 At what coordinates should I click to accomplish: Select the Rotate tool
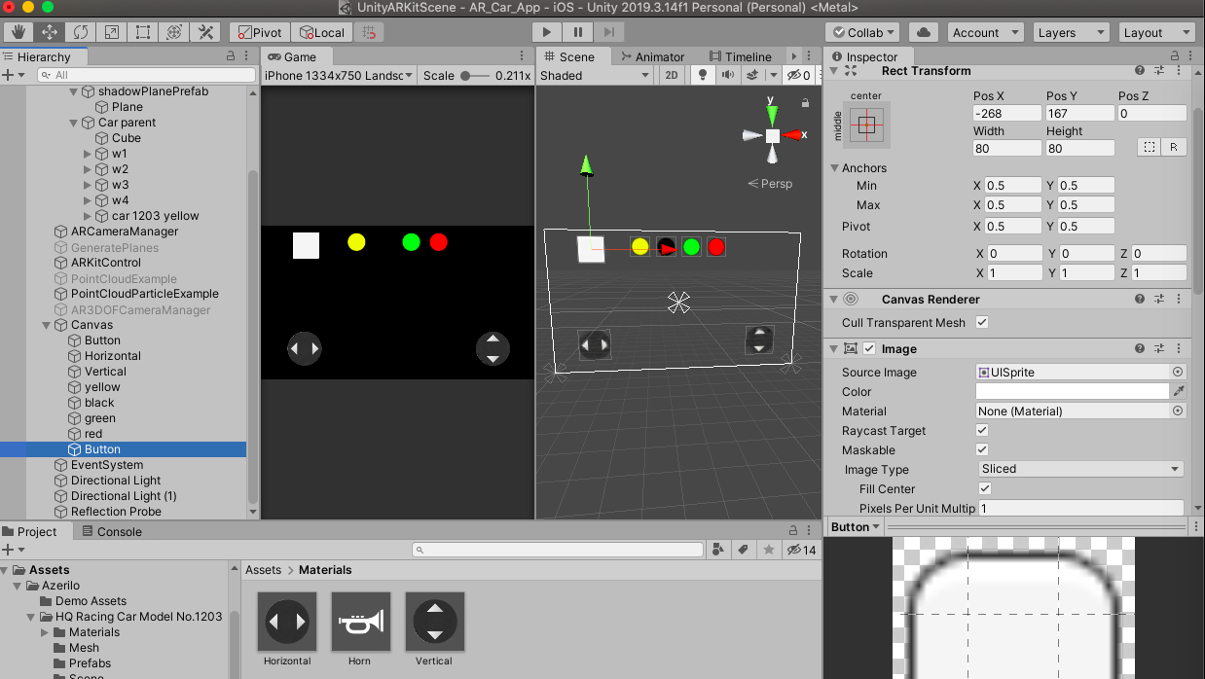click(81, 32)
